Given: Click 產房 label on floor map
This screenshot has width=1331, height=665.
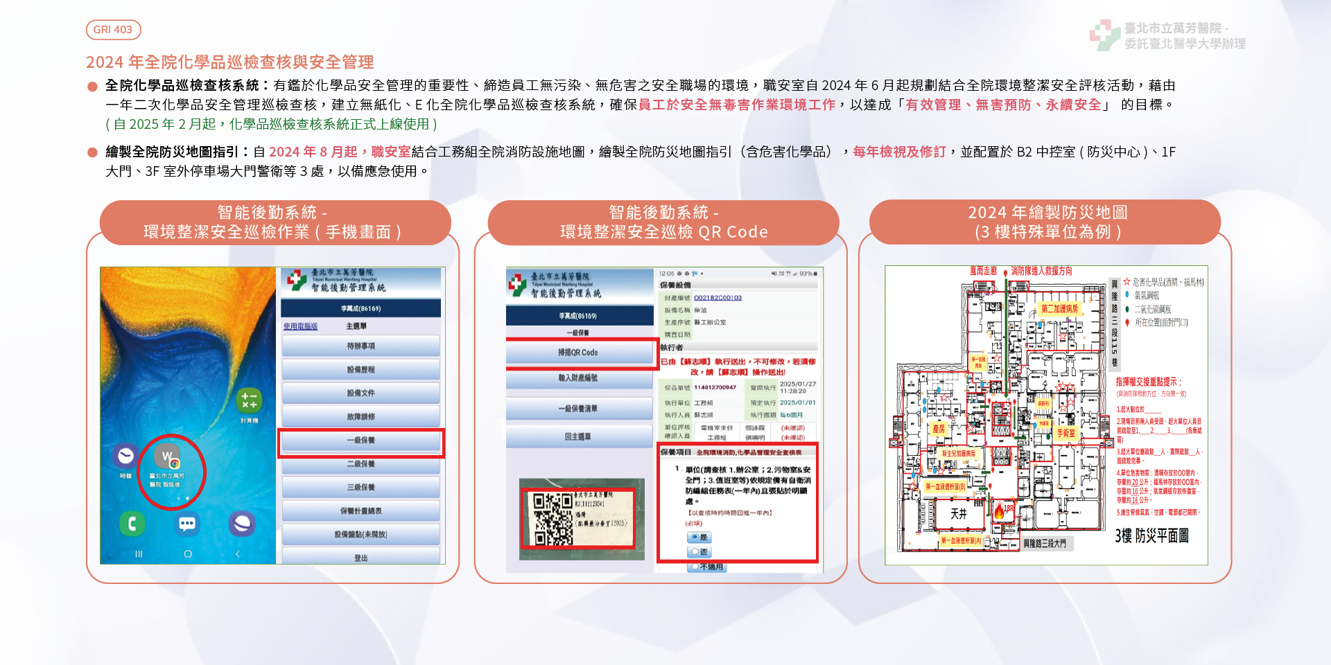Looking at the screenshot, I should coord(938,429).
